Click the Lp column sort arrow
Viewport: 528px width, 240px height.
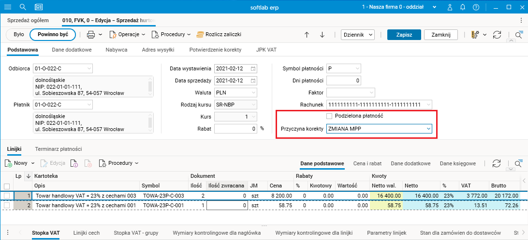28,175
